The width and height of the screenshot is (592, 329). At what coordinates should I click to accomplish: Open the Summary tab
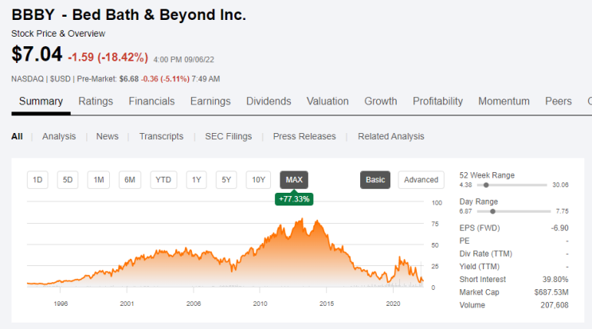coord(41,101)
